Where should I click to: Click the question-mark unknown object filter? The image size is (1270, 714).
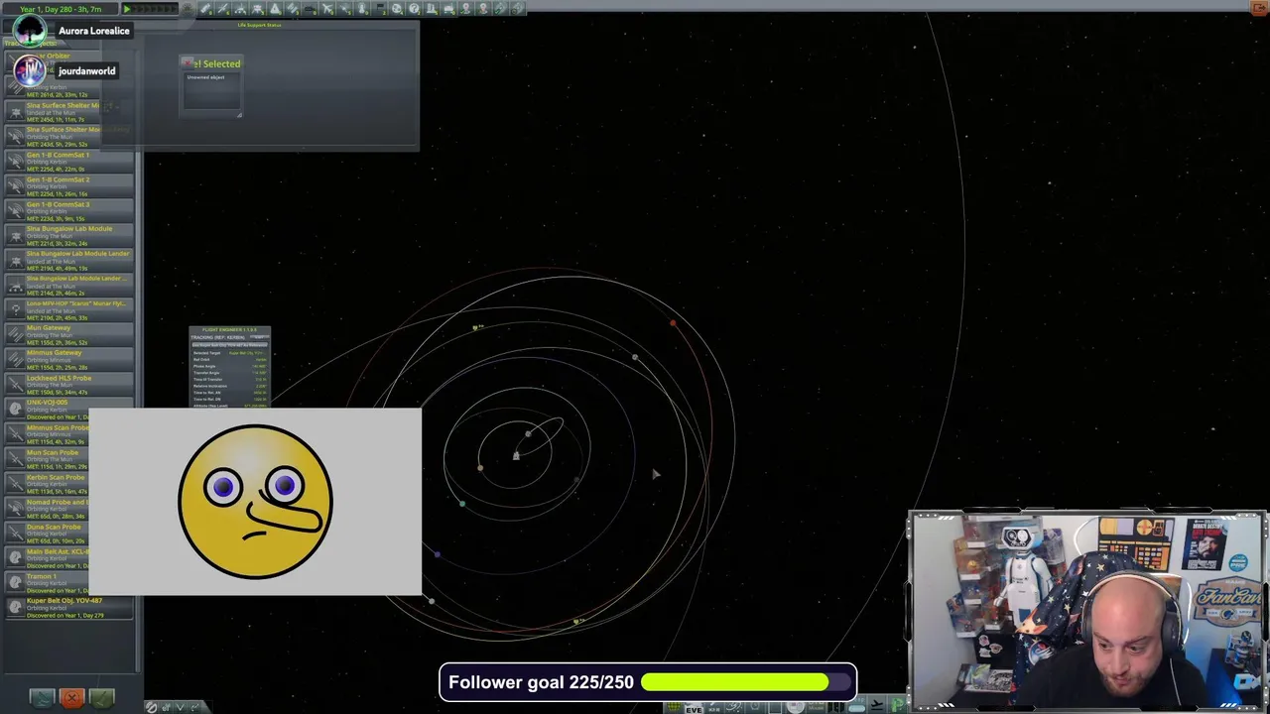[x=413, y=9]
